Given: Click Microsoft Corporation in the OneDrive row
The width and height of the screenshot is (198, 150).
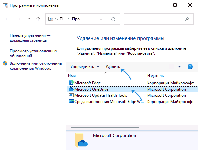Looking at the screenshot, I should coord(167,89).
